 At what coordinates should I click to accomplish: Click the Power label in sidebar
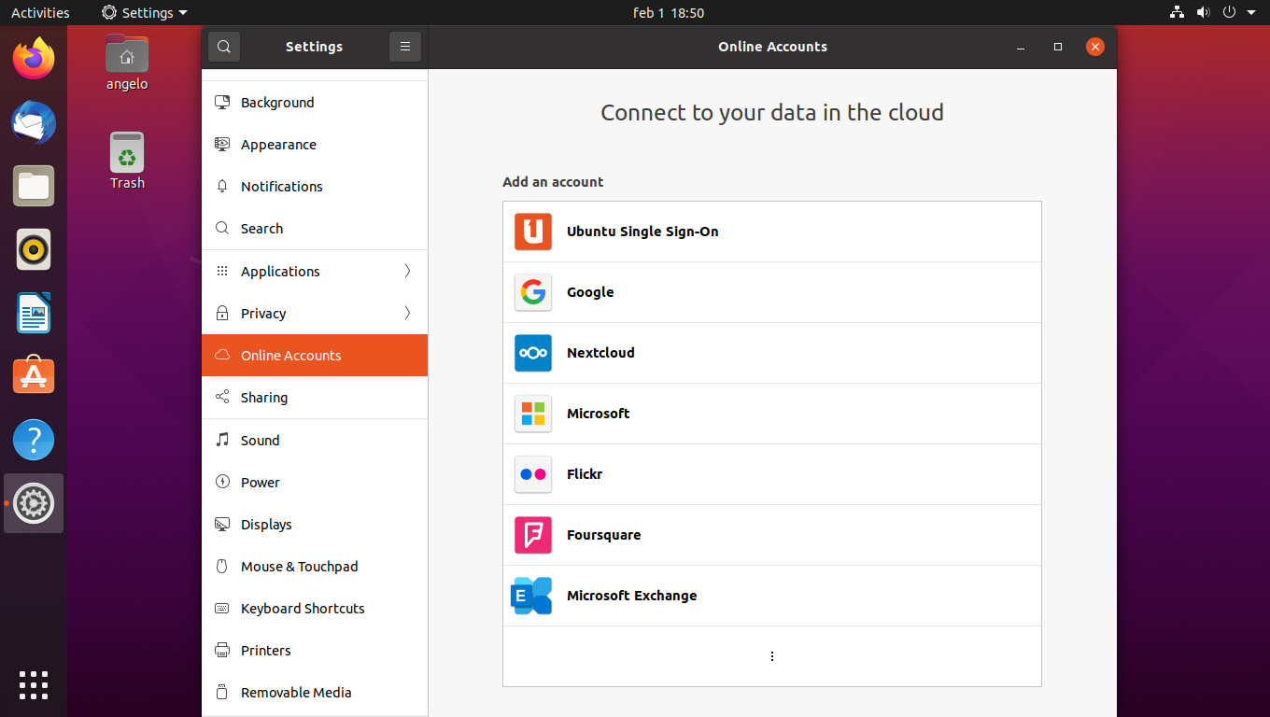[x=261, y=483]
